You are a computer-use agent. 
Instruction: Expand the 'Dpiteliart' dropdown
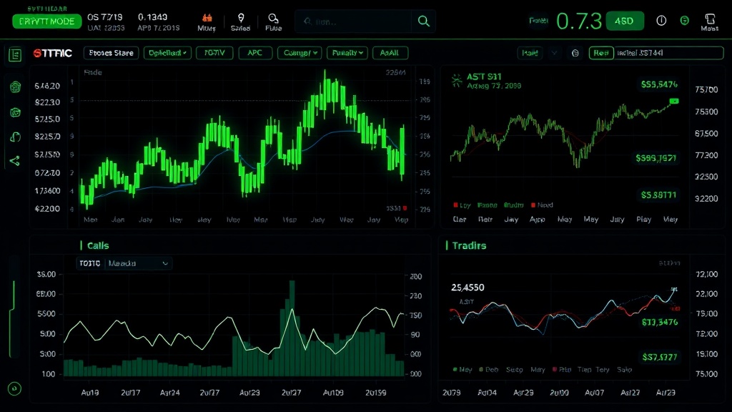click(x=167, y=53)
